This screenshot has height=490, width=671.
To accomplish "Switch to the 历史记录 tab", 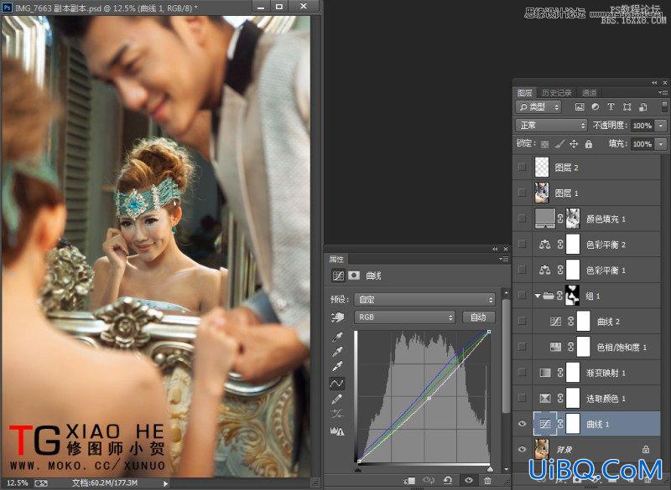I will (556, 93).
